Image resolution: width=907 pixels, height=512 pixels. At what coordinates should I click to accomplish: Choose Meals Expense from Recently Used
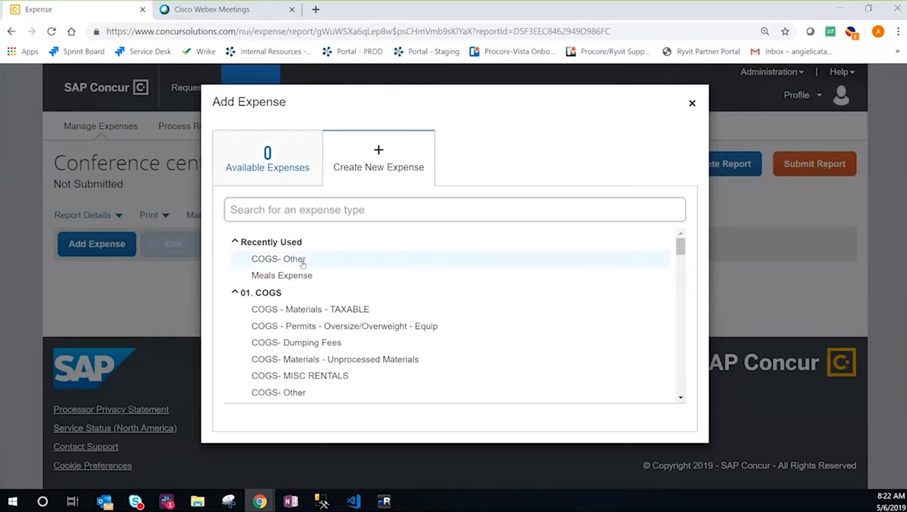tap(282, 275)
